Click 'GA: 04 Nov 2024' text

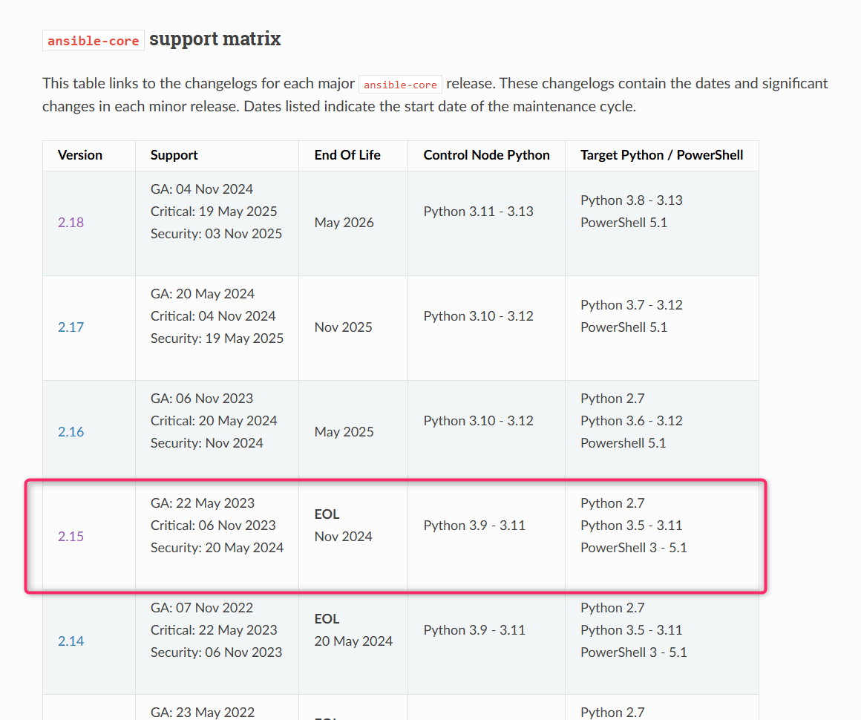[202, 189]
